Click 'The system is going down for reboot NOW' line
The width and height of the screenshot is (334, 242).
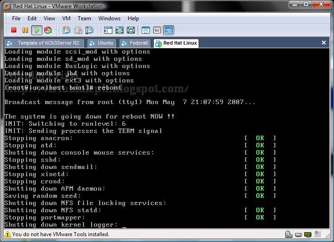89,117
